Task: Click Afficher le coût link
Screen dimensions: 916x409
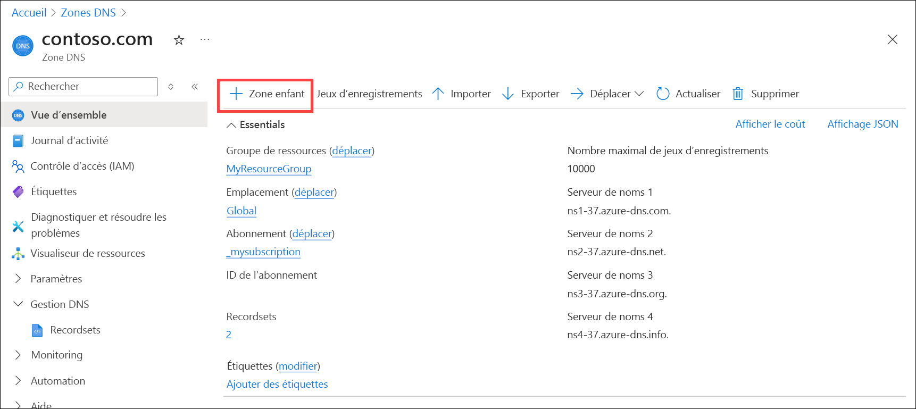Action: [770, 124]
